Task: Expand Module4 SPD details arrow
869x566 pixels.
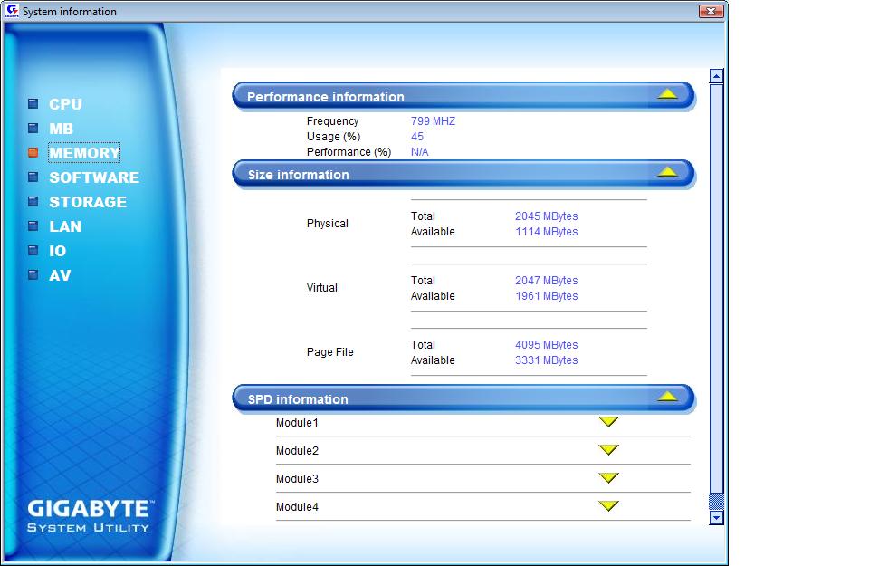Action: pos(608,506)
